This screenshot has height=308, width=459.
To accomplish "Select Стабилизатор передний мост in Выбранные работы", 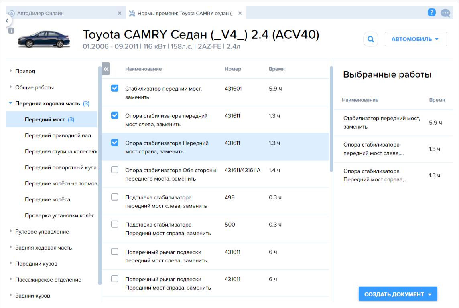I will tap(393, 123).
